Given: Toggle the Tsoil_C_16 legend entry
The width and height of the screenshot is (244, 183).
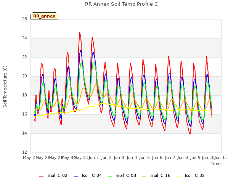Looking at the screenshot, I should [x=156, y=176].
